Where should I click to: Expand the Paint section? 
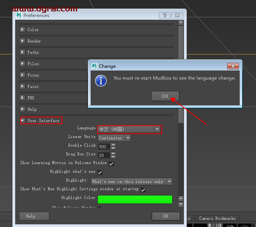pos(22,86)
